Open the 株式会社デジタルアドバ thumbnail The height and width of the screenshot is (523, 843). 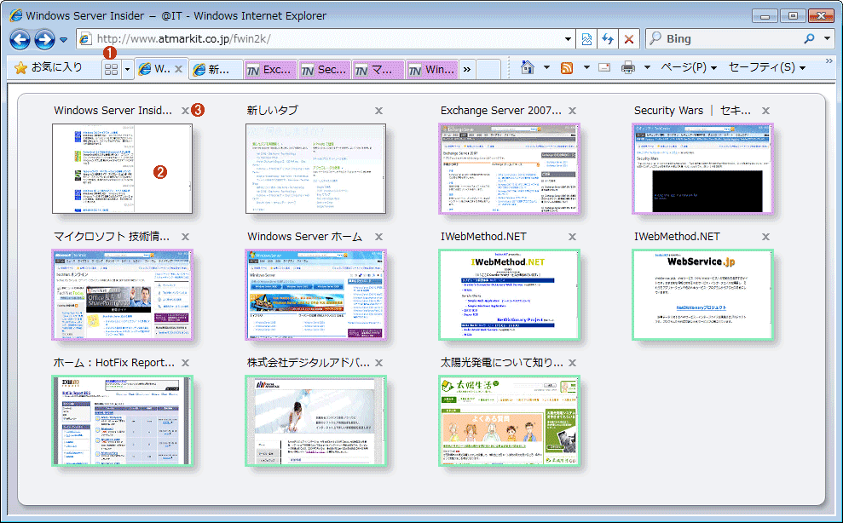(315, 421)
